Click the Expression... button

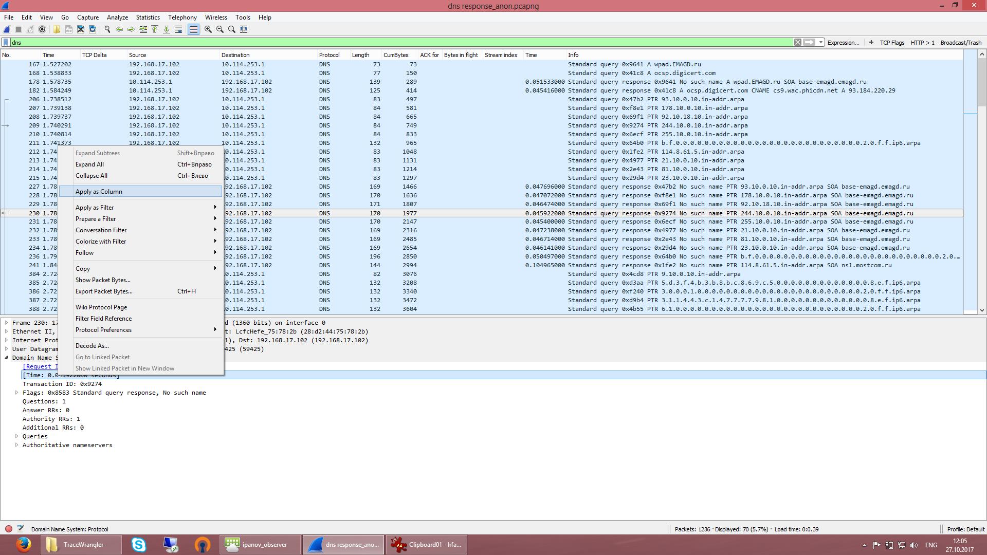843,43
